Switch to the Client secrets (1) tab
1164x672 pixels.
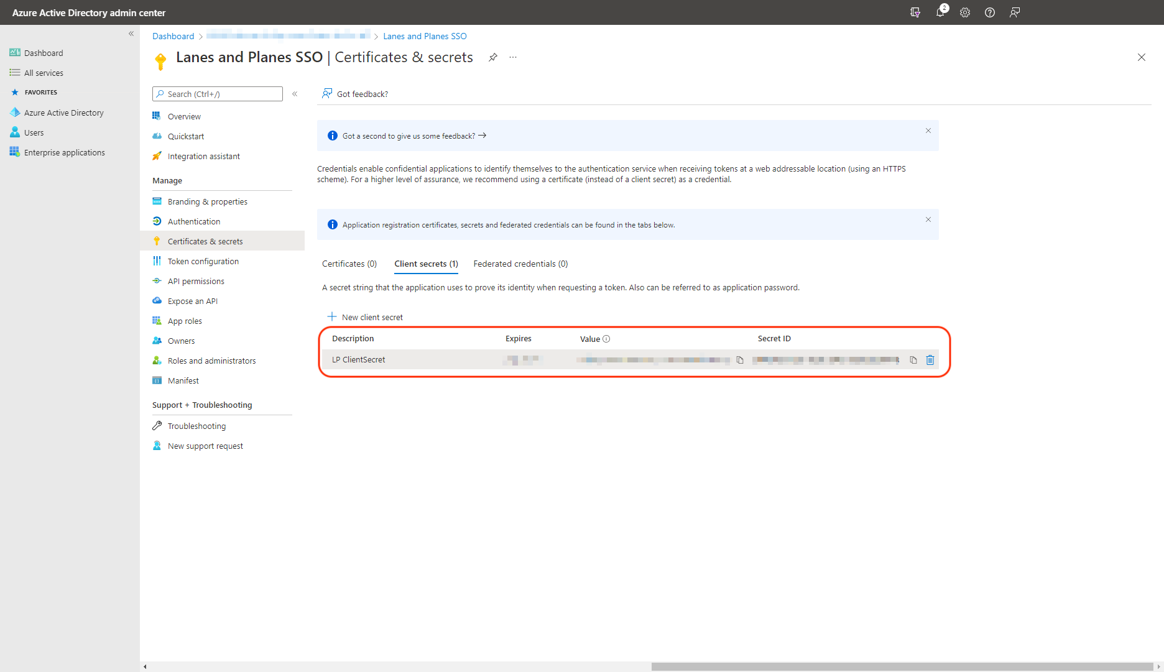pos(427,264)
